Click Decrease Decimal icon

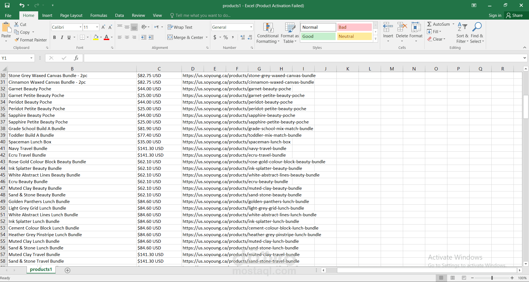pos(250,37)
